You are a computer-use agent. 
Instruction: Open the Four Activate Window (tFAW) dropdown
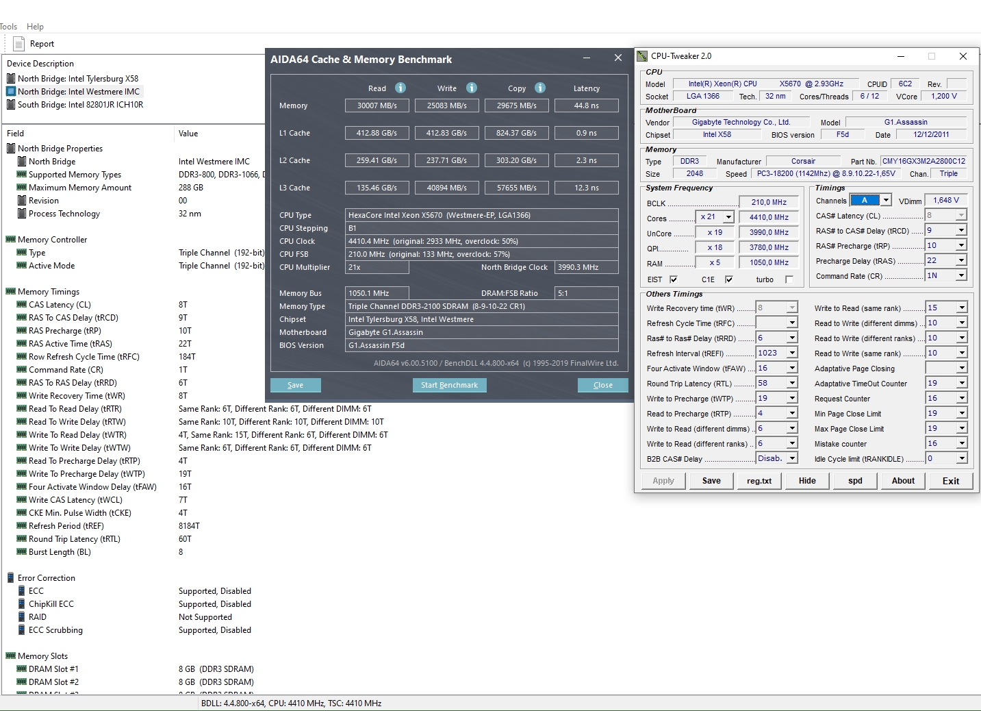pyautogui.click(x=792, y=368)
